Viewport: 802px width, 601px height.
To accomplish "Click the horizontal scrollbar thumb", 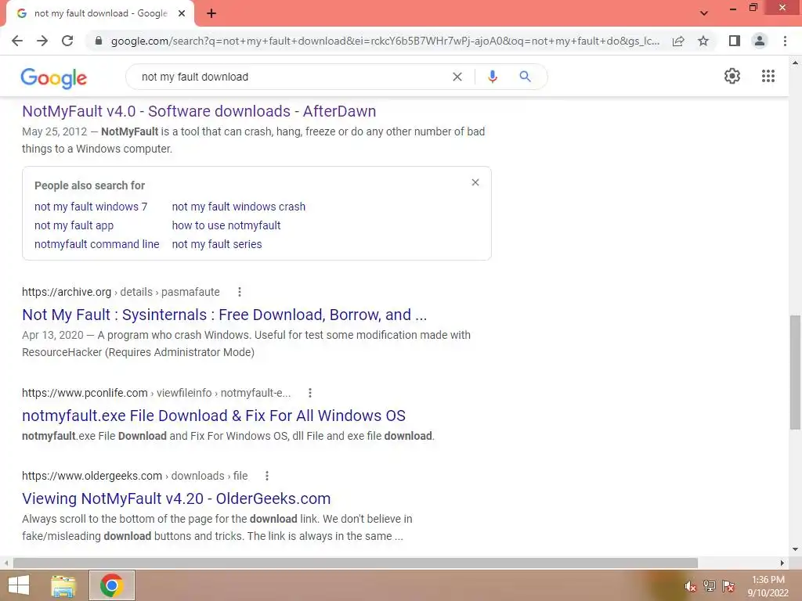I will [356, 563].
